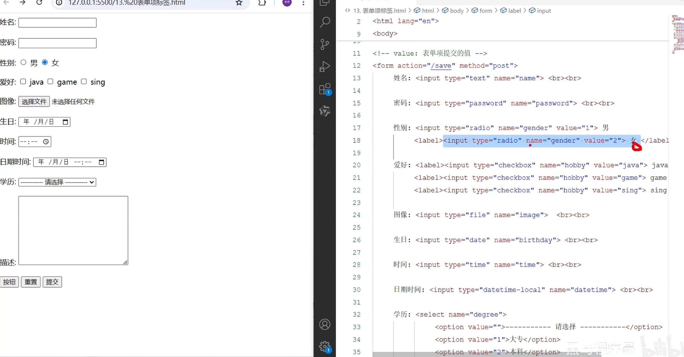Click the 姓名 text input field

tap(57, 22)
